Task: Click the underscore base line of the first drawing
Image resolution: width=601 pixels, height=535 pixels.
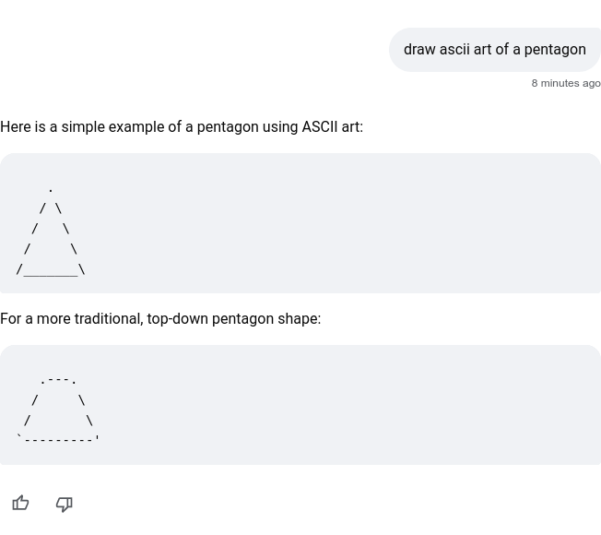Action: (x=51, y=274)
